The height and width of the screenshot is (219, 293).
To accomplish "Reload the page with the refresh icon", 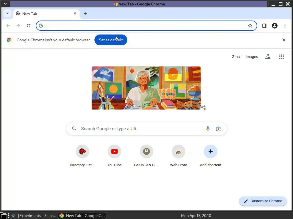I will 29,26.
